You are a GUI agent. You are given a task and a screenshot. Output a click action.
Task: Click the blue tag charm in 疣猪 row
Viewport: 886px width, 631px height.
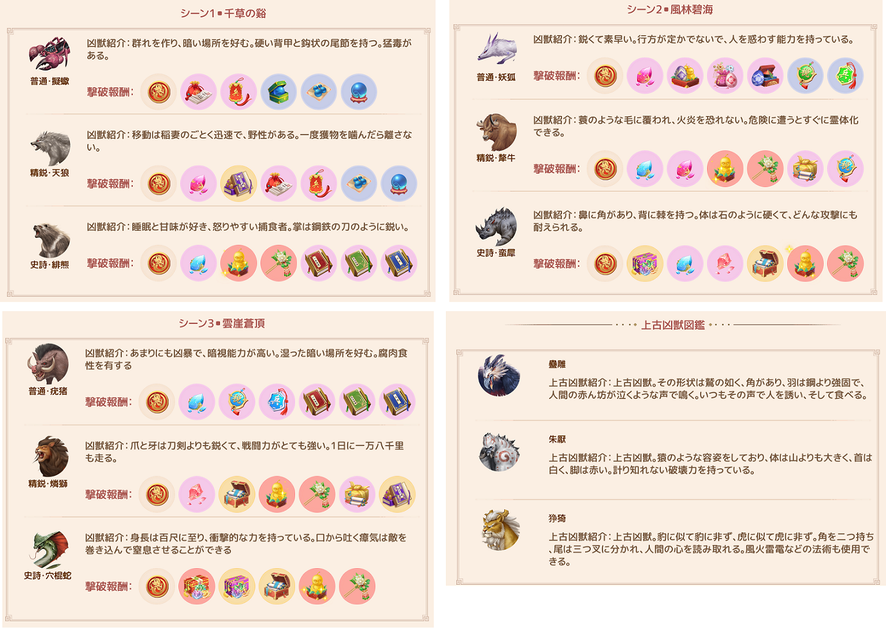tap(277, 402)
